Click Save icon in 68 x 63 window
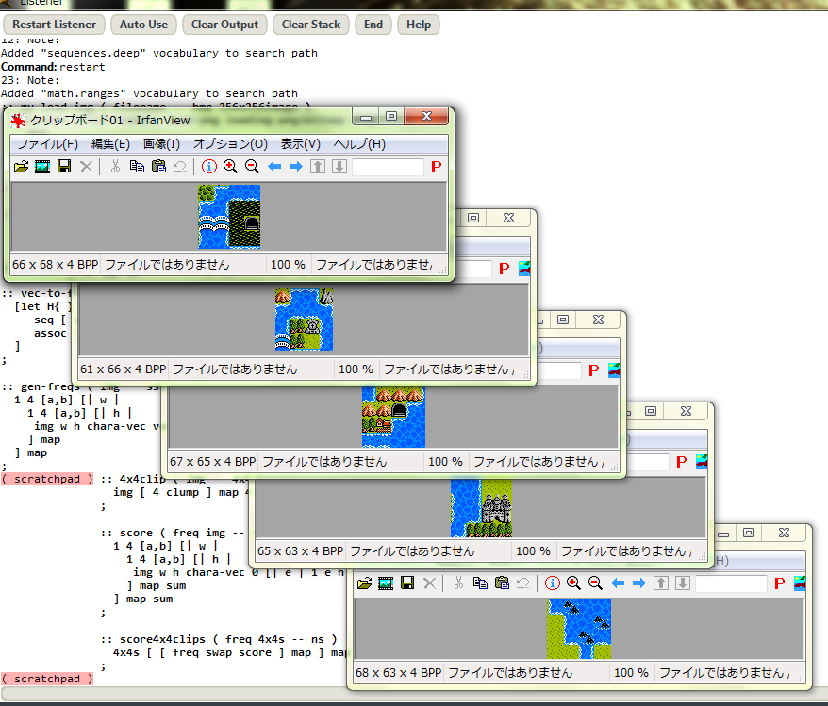 (x=407, y=583)
